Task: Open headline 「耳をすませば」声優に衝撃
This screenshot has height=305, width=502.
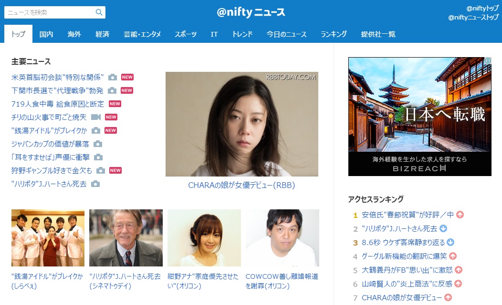Action: [x=51, y=157]
